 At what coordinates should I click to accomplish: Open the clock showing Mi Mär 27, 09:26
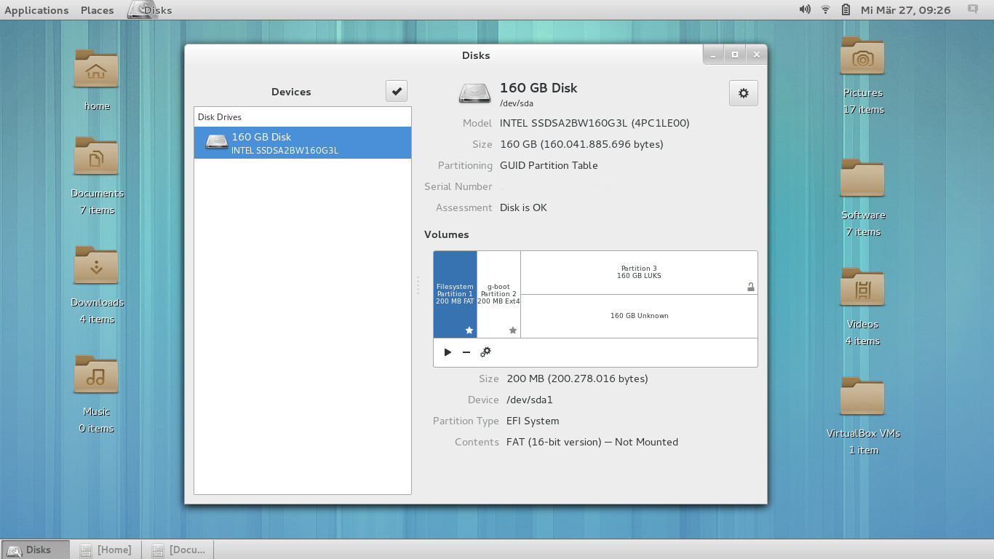tap(905, 10)
